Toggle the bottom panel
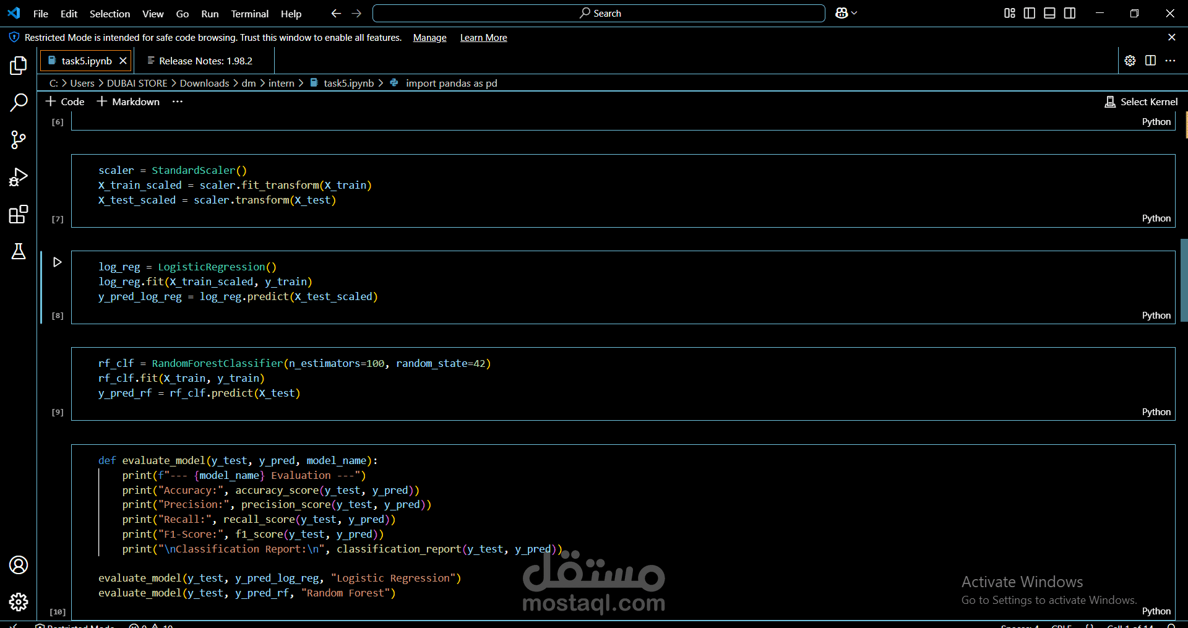 tap(1049, 13)
